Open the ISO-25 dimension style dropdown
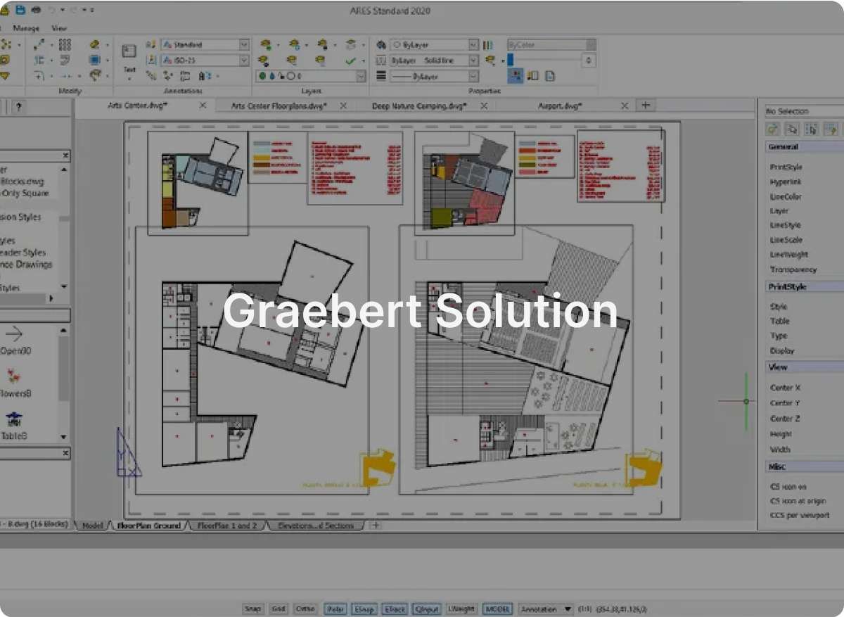Viewport: 844px width, 617px height. [x=205, y=60]
